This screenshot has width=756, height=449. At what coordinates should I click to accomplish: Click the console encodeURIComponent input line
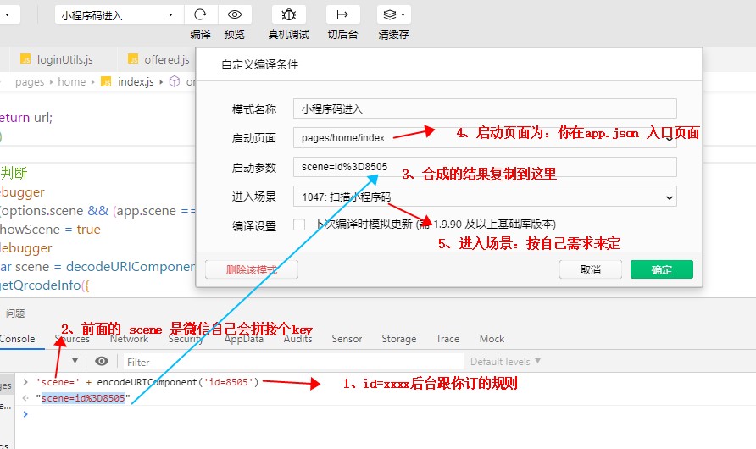(147, 382)
